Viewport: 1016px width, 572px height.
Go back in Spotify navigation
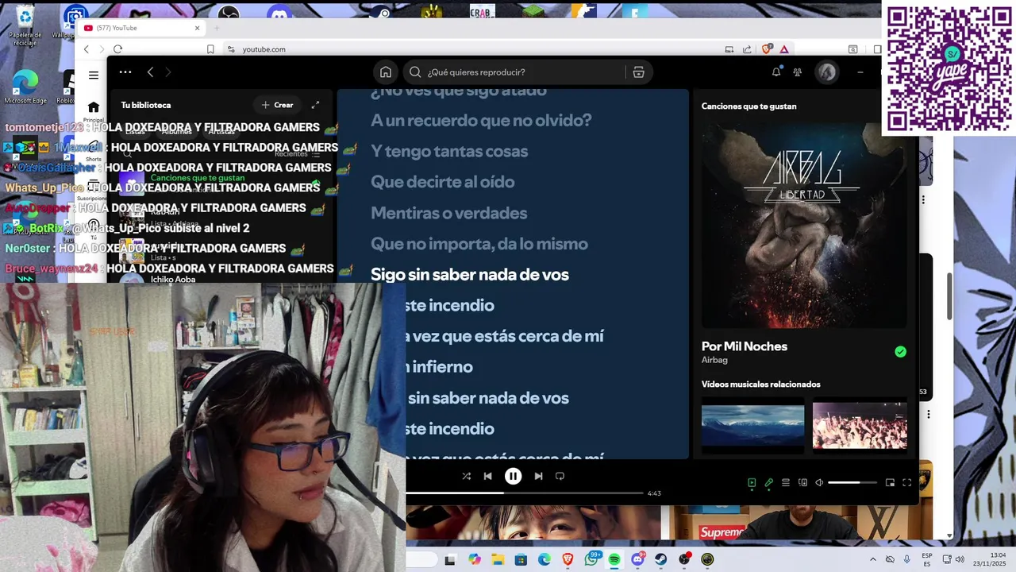click(150, 72)
